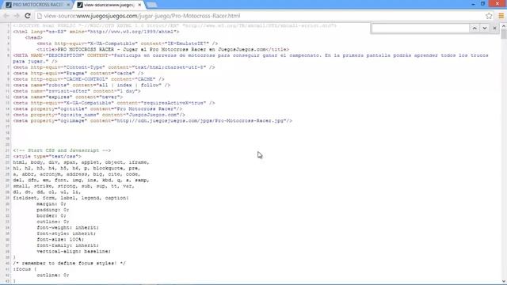Click the 'fieldset, form, label, legend, caption' line
This screenshot has width=507, height=285.
click(71, 198)
